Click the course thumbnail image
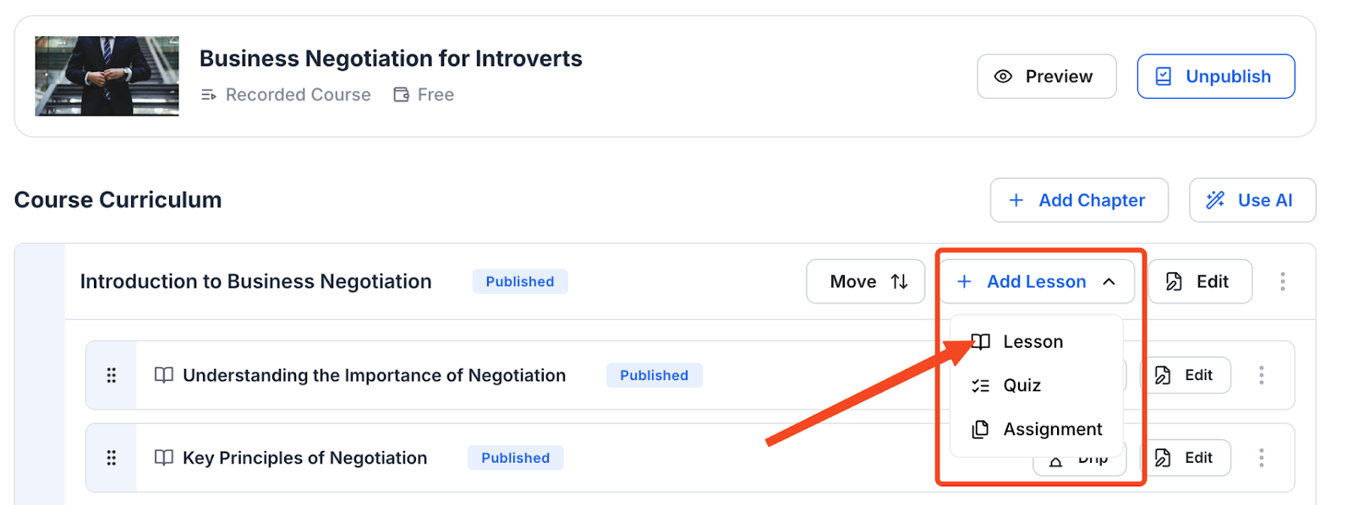The image size is (1353, 505). [x=107, y=76]
